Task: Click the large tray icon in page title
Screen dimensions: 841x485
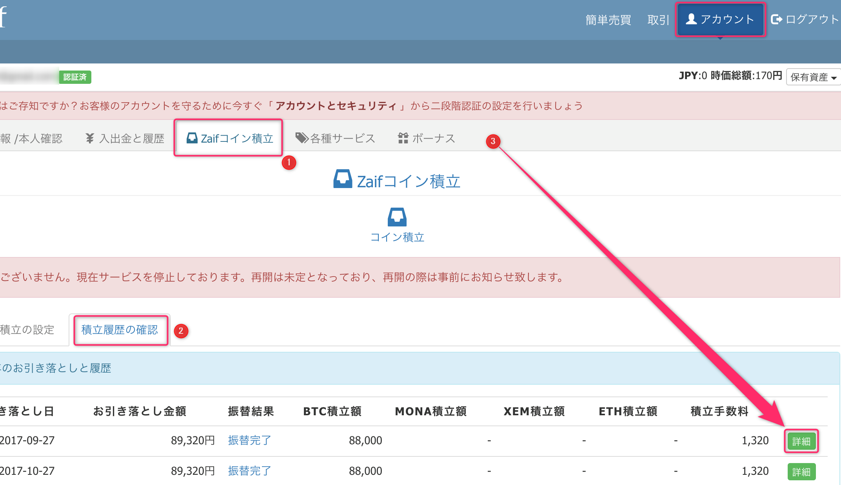Action: coord(343,179)
